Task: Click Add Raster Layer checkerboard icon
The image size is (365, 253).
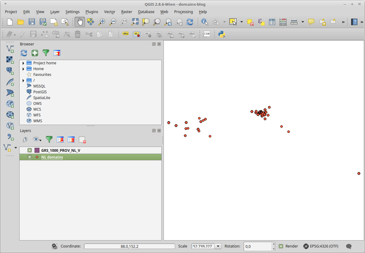Action: pyautogui.click(x=10, y=60)
